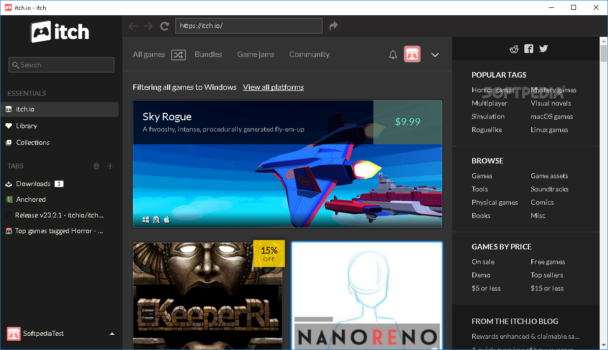Viewport: 608px width, 350px height.
Task: Browse the Horror games tag
Action: (493, 90)
